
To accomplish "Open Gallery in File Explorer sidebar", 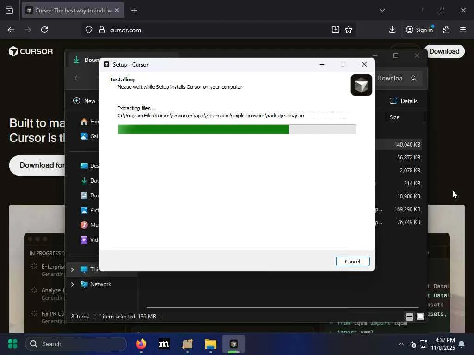I will coord(89,136).
